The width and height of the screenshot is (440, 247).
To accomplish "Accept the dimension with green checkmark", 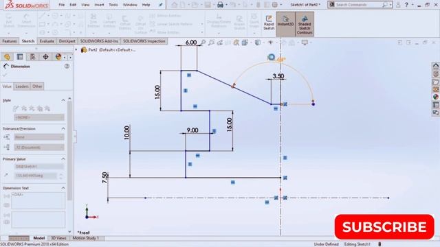I will point(5,75).
